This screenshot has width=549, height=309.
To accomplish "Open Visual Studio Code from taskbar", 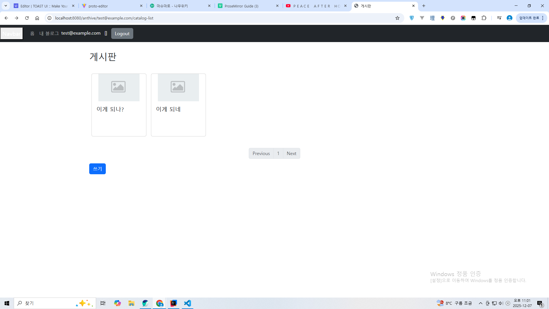I will (x=187, y=303).
